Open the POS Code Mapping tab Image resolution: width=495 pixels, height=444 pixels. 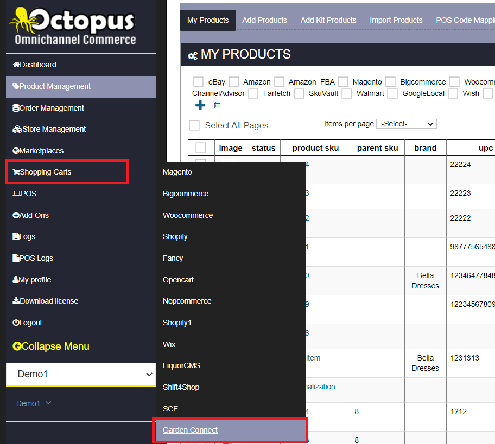[x=465, y=20]
